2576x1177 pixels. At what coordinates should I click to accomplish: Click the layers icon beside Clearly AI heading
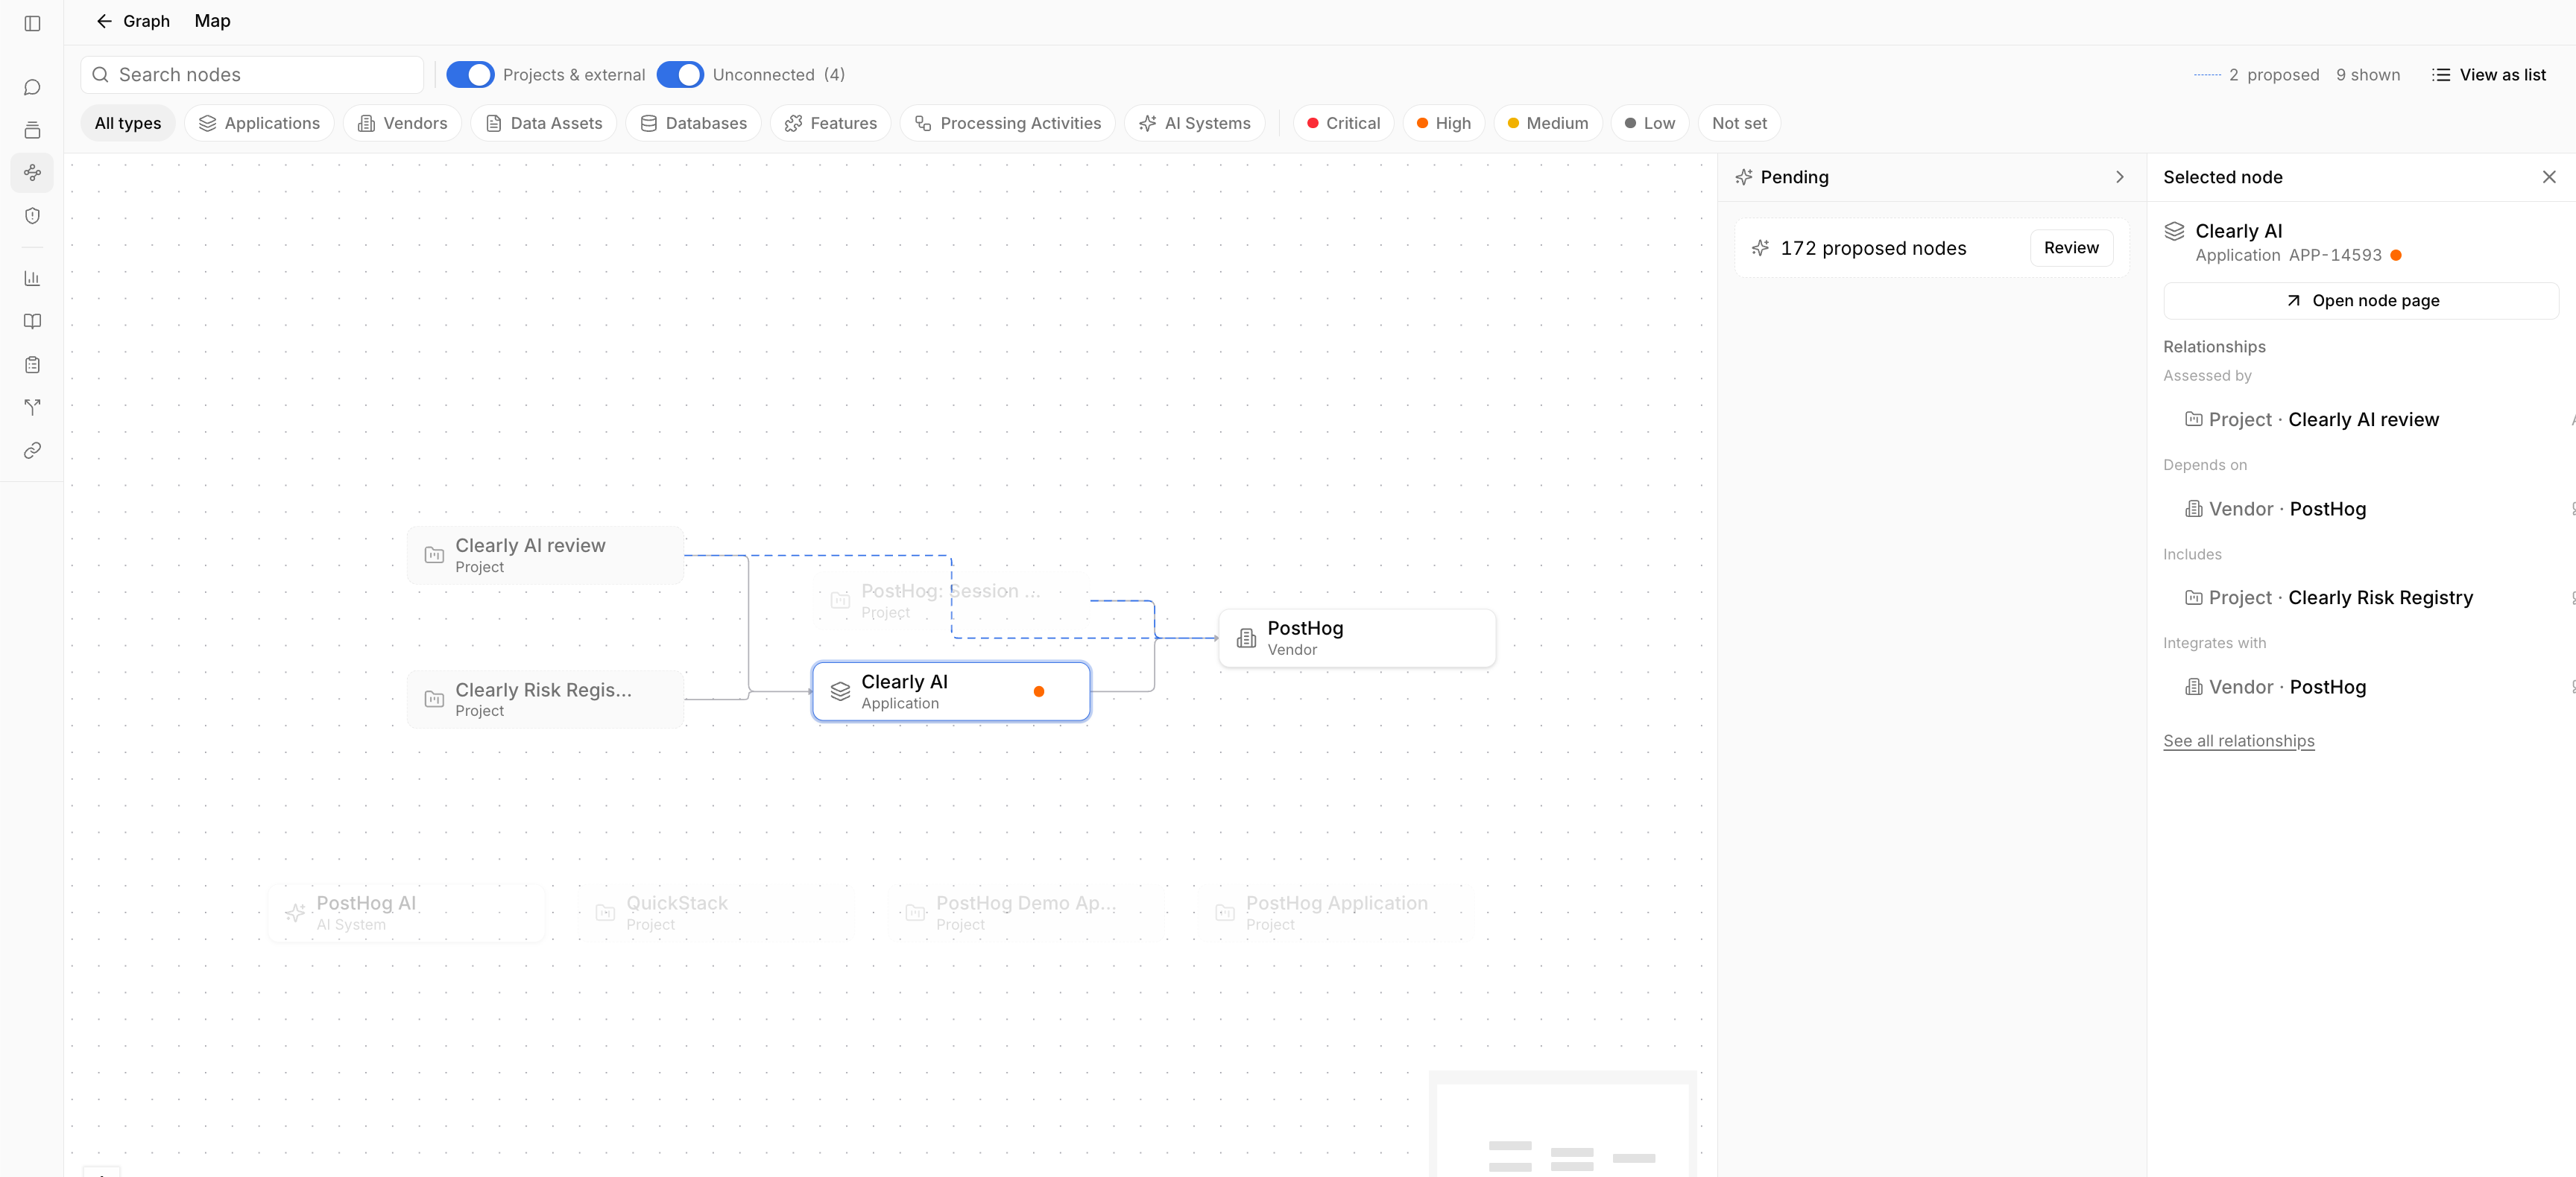2174,231
